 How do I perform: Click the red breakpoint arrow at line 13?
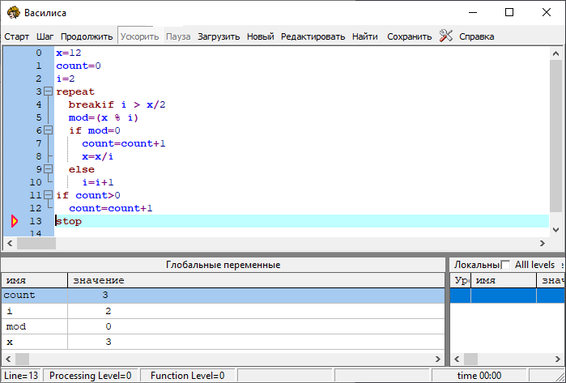[14, 221]
